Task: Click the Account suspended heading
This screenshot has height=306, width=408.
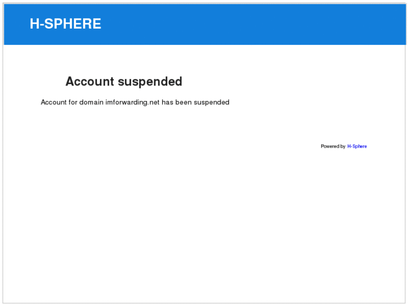Action: (123, 82)
